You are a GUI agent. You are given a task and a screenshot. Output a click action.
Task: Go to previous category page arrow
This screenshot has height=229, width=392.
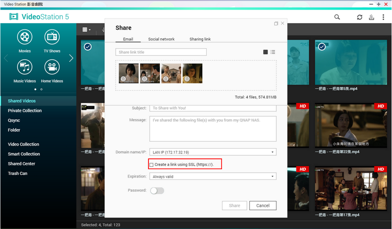pyautogui.click(x=6, y=58)
